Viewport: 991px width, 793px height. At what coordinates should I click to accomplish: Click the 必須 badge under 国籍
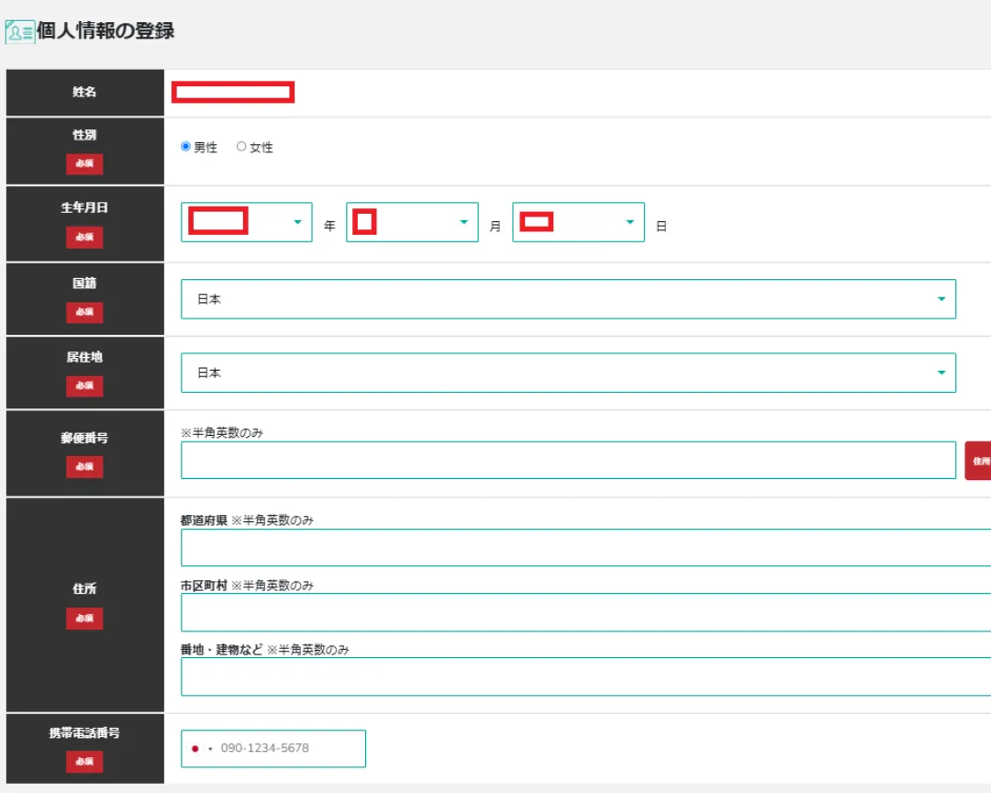(84, 312)
